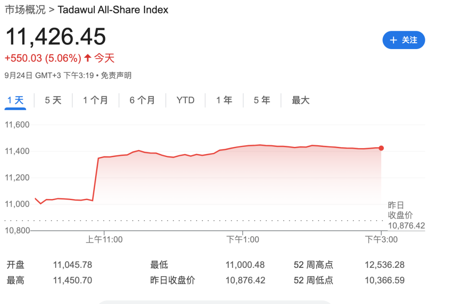Click the plus icon on follow button
Viewport: 449px width, 304px height.
[x=393, y=40]
